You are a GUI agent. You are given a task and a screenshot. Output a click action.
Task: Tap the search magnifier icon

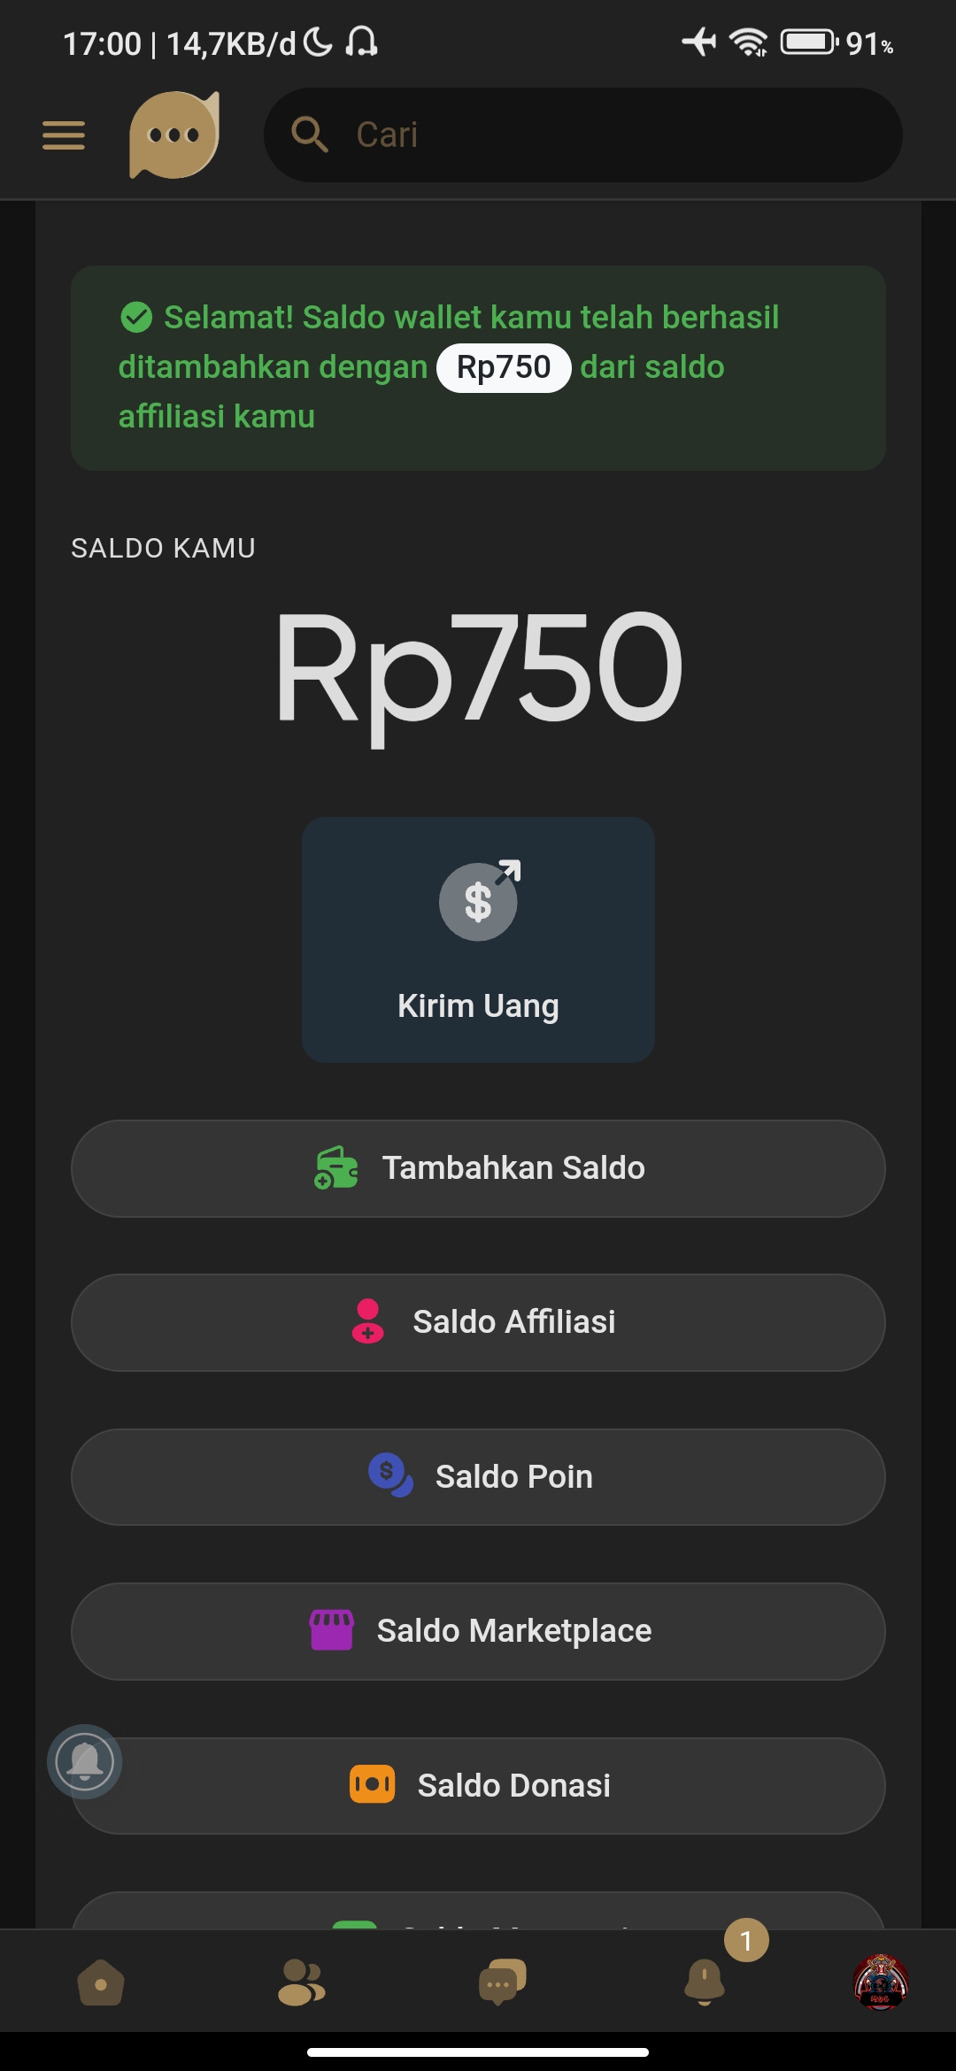(x=309, y=135)
